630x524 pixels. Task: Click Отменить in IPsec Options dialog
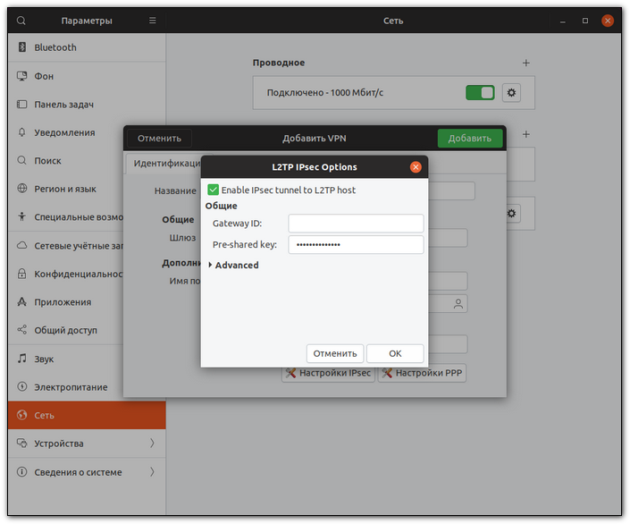pos(335,353)
